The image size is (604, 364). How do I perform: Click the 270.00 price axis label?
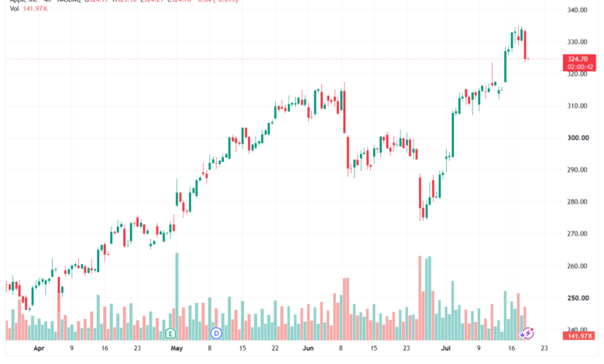tap(577, 234)
